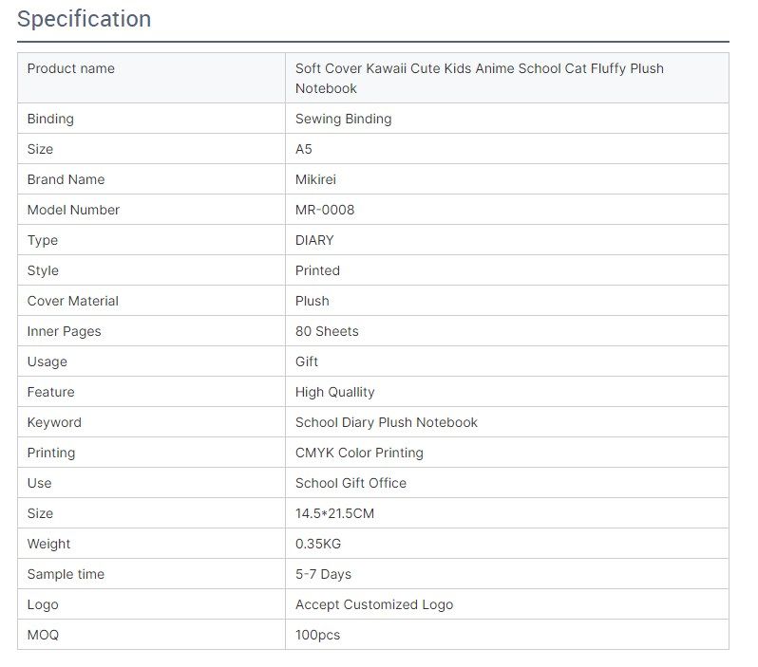Click the Soft Cover Kawaii product name value

[x=479, y=78]
